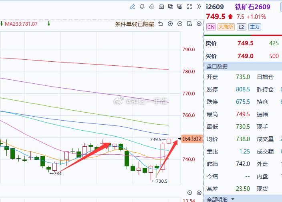
Task: Click the 730.5 low price marker
Action: pyautogui.click(x=159, y=181)
